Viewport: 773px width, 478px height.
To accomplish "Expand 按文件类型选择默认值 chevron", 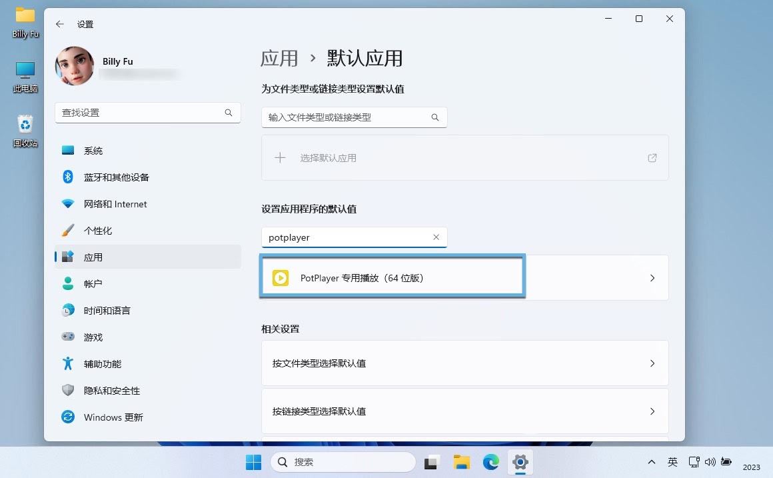I will [x=652, y=363].
